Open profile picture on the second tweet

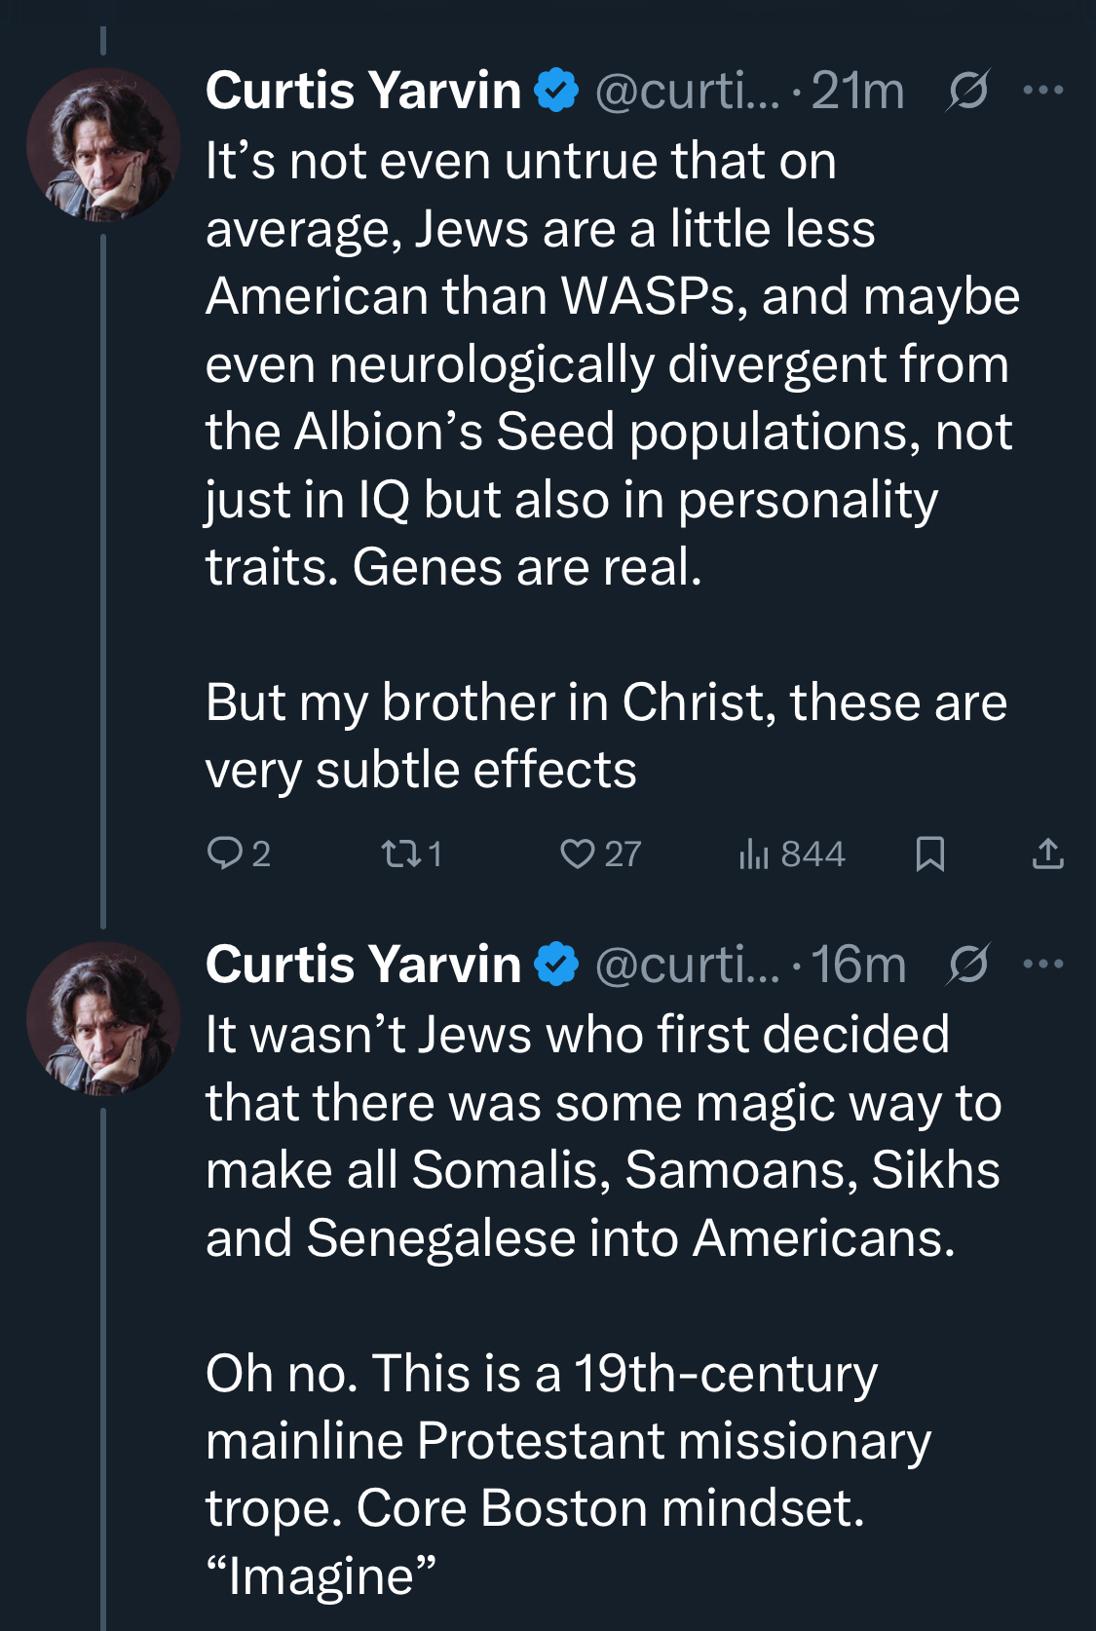(103, 1018)
